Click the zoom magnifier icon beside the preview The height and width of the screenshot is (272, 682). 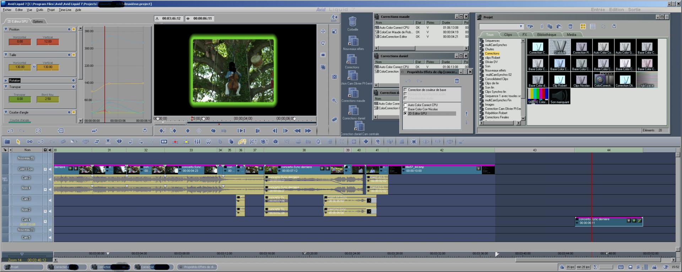pos(334,101)
